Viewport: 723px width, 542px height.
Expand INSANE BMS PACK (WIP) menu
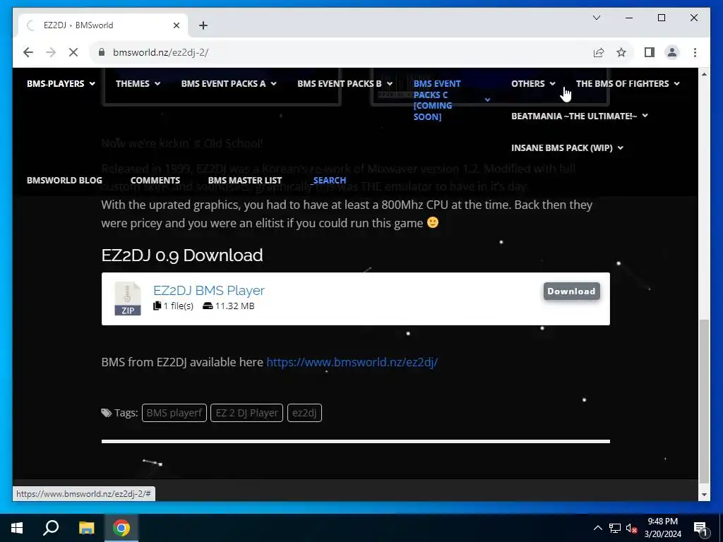pos(567,148)
